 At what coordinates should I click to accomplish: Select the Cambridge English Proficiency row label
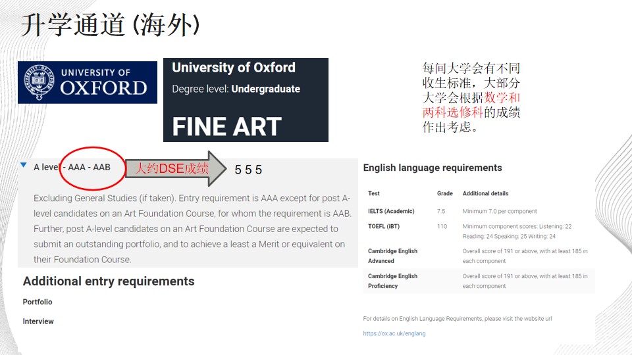pos(392,281)
